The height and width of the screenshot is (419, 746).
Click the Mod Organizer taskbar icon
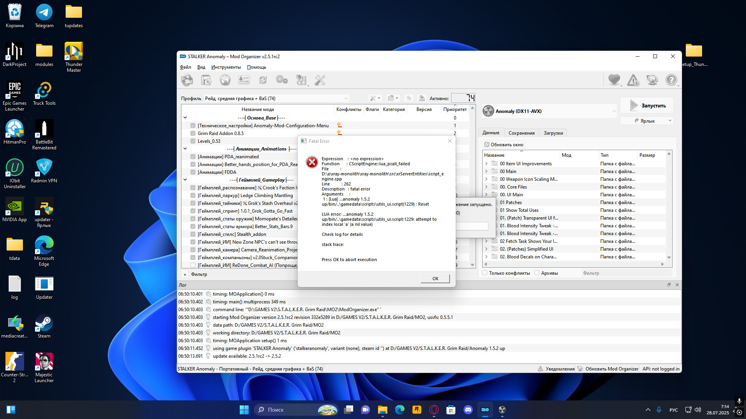coord(485,410)
